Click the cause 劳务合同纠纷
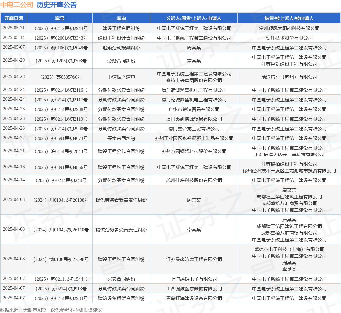341x313 pixels. (121, 61)
